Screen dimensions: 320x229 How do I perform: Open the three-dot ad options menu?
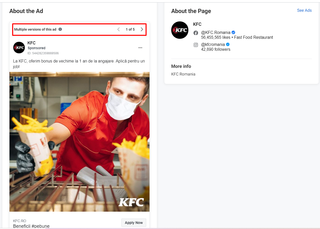tap(140, 48)
